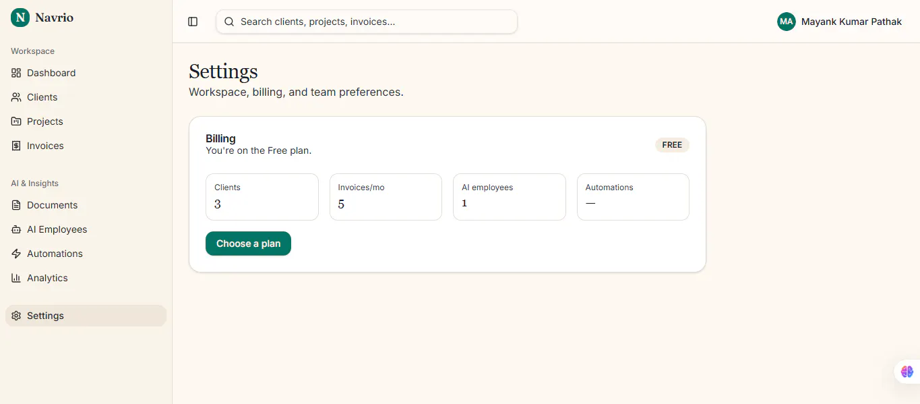Click the Navrio brand name

point(54,18)
